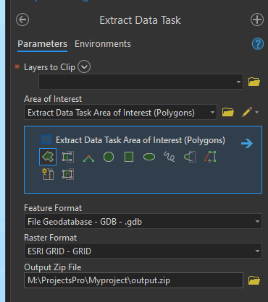Viewport: 268px width, 302px height.
Task: Select the second-row autocomplete square tool
Action: (x=68, y=174)
